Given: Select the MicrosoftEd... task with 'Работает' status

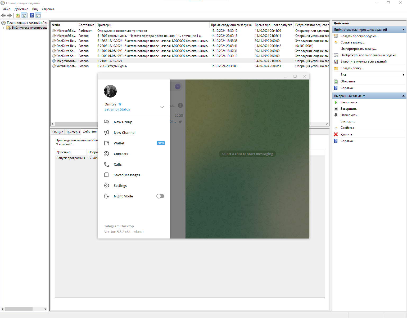Looking at the screenshot, I should click(x=190, y=31).
